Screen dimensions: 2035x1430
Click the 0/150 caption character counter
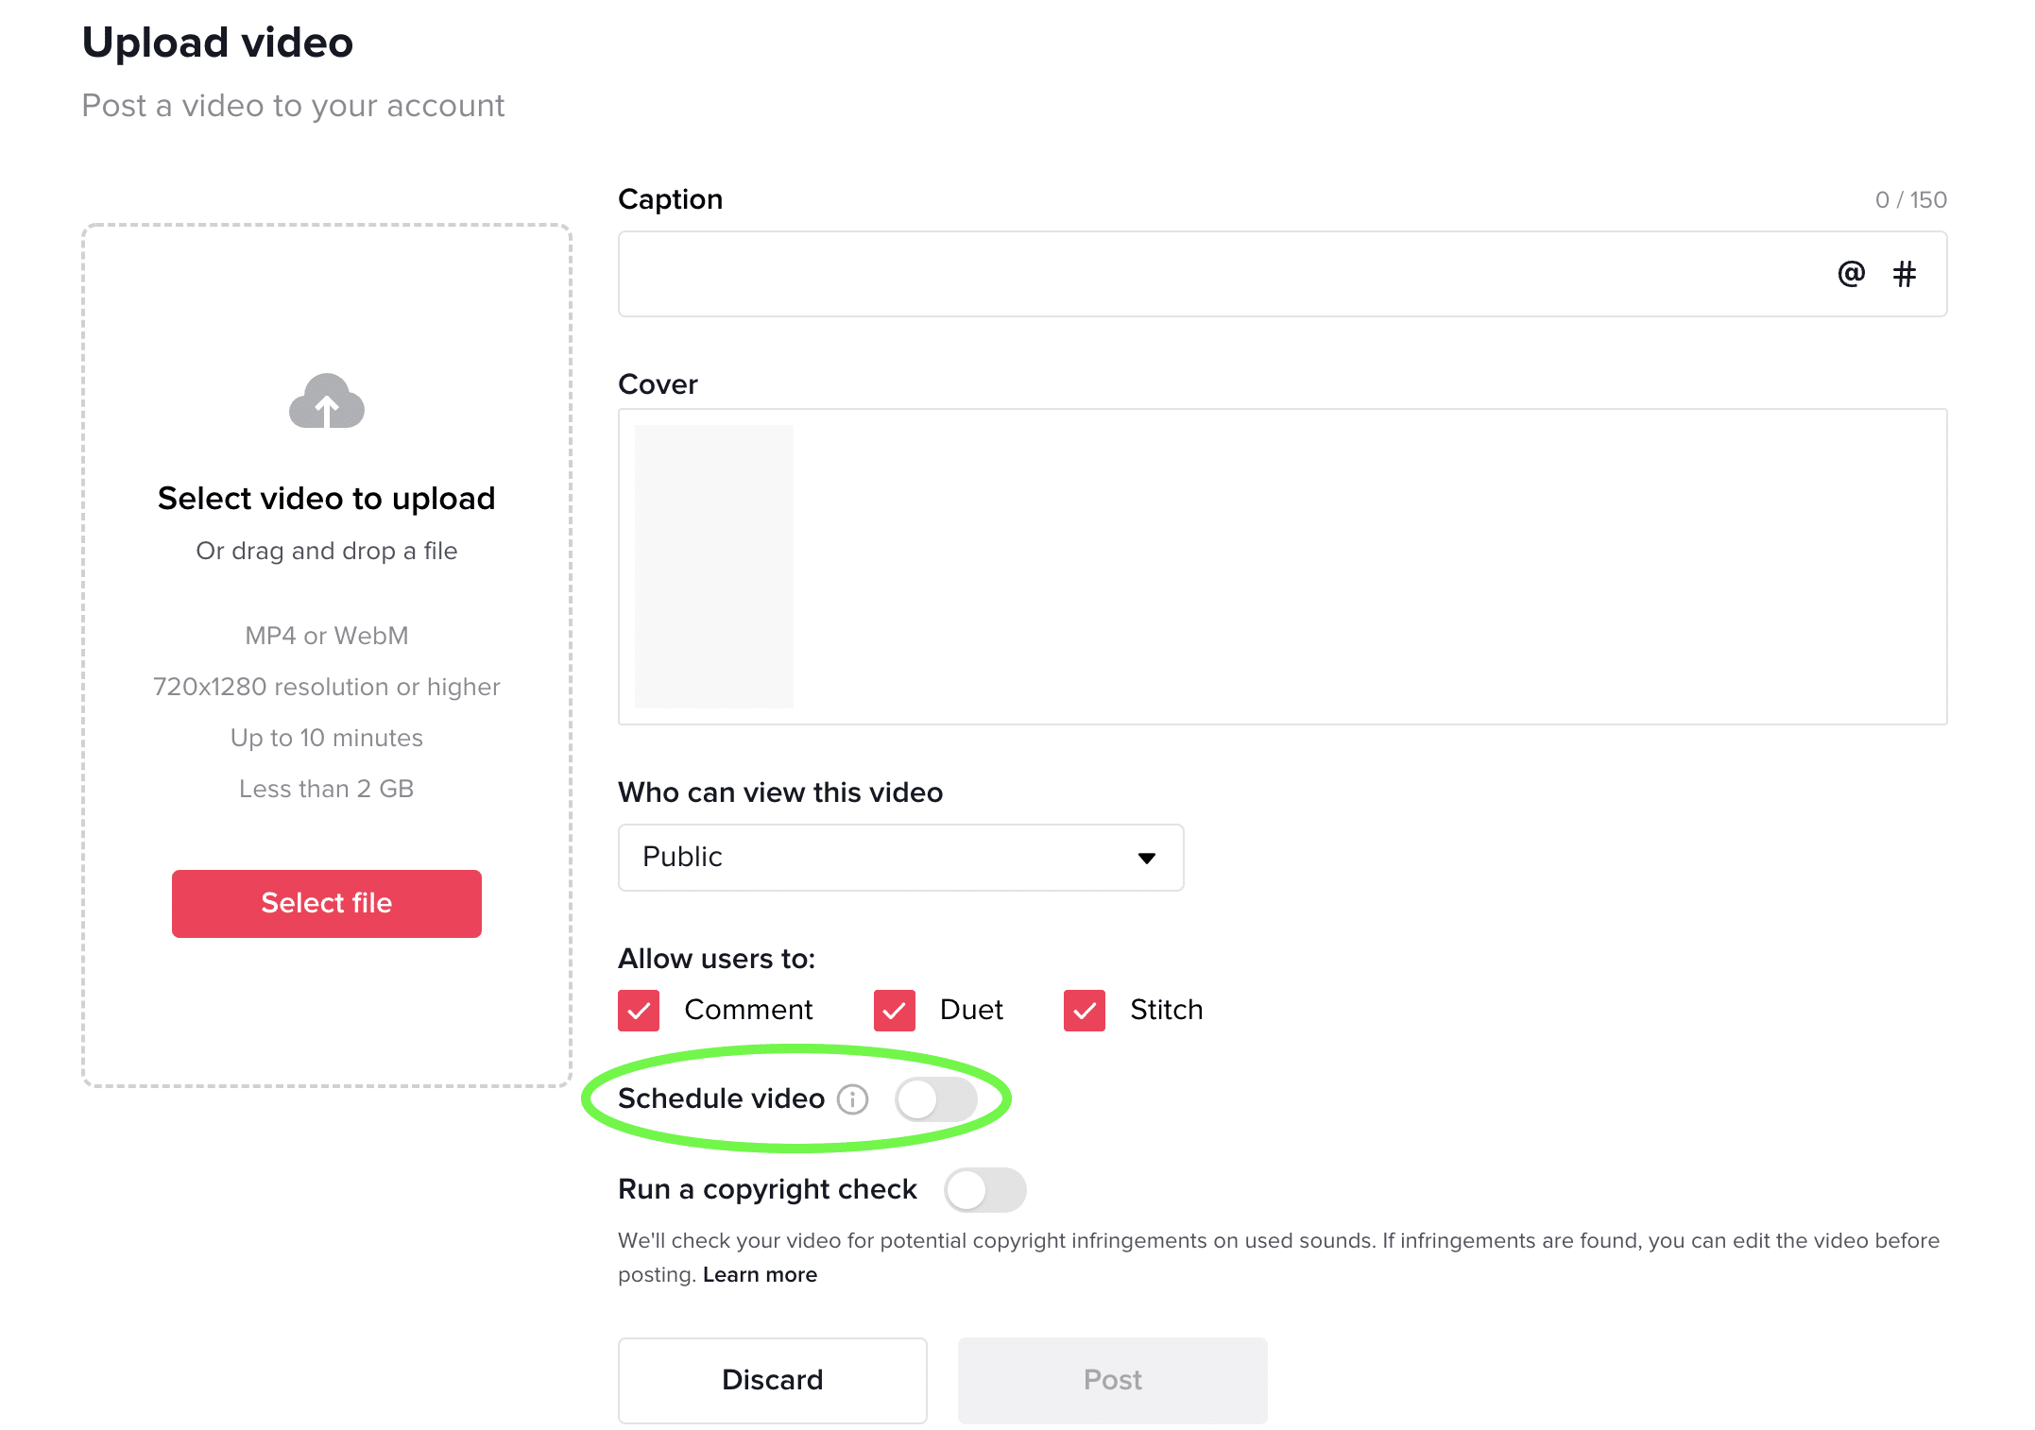coord(1910,199)
